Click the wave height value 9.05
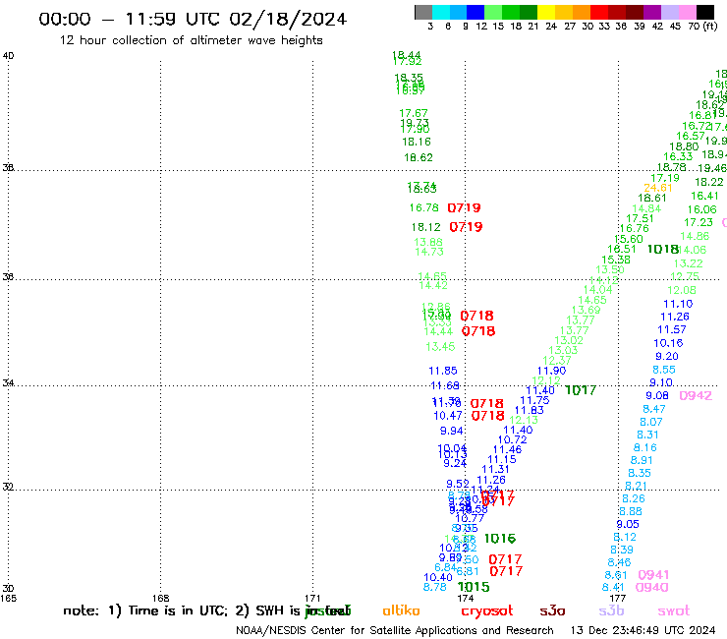The image size is (727, 639). (x=628, y=524)
